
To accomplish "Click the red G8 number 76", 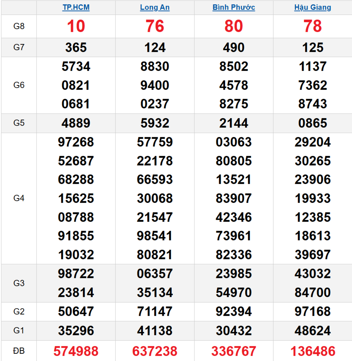I will pyautogui.click(x=155, y=26).
